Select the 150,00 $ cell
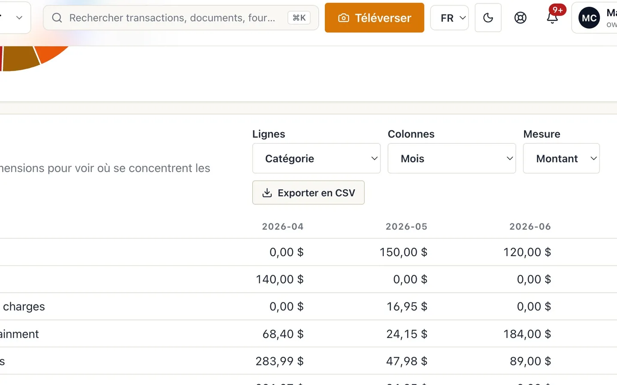The image size is (617, 385). coord(403,252)
